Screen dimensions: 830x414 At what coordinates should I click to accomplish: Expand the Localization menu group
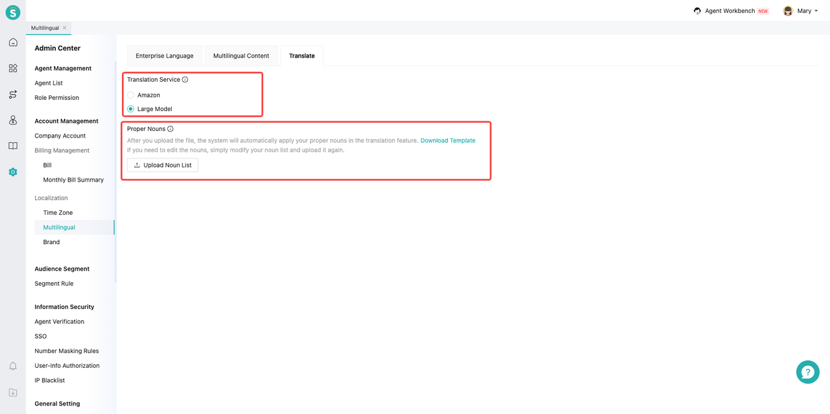click(x=51, y=198)
